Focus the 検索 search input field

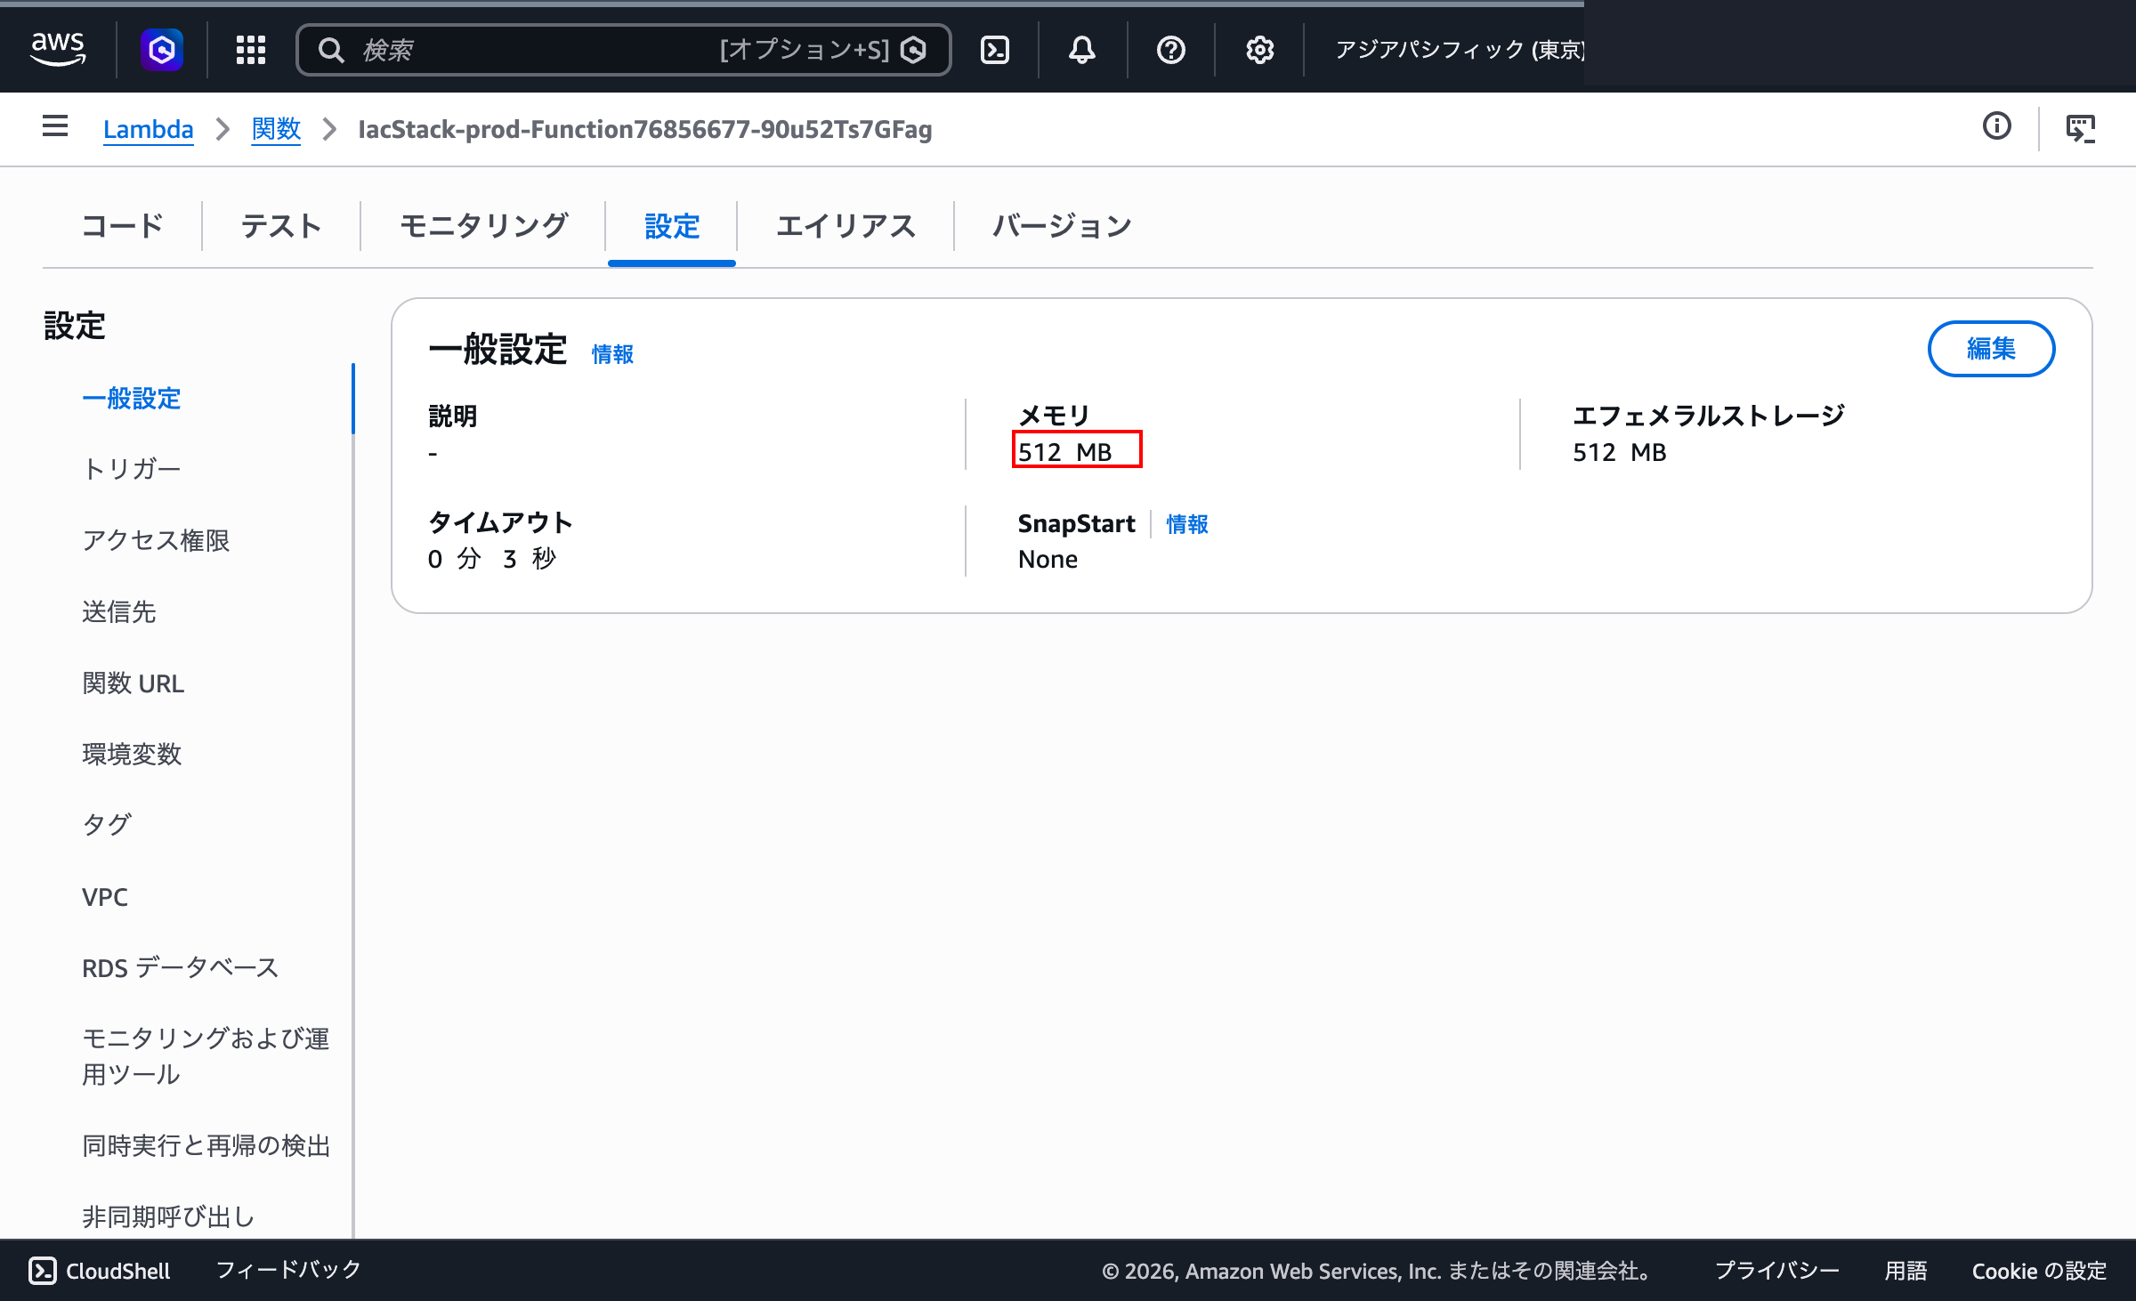click(x=623, y=50)
